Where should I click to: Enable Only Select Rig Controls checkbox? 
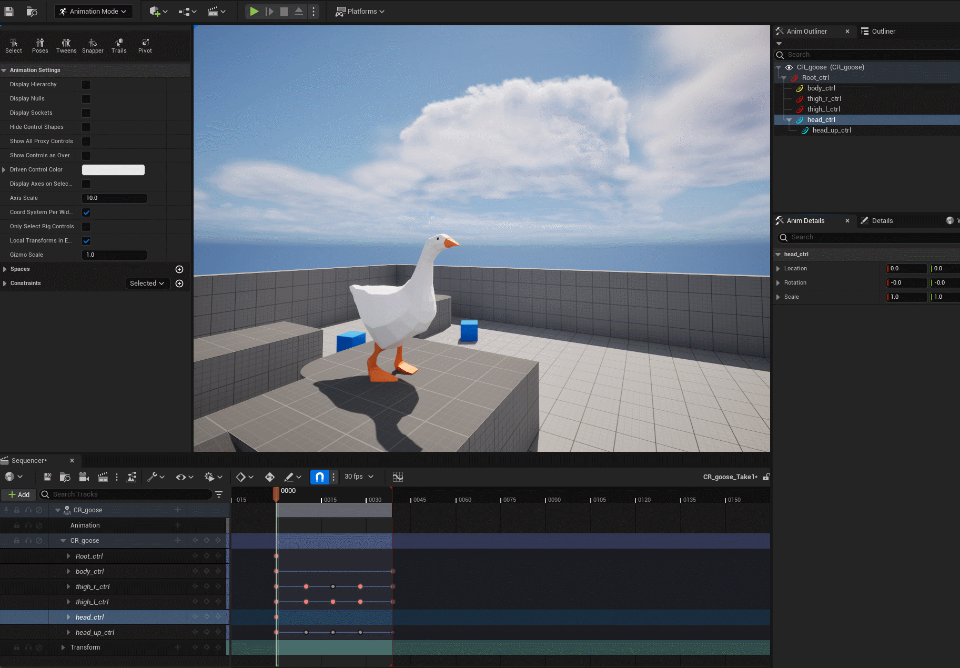86,227
